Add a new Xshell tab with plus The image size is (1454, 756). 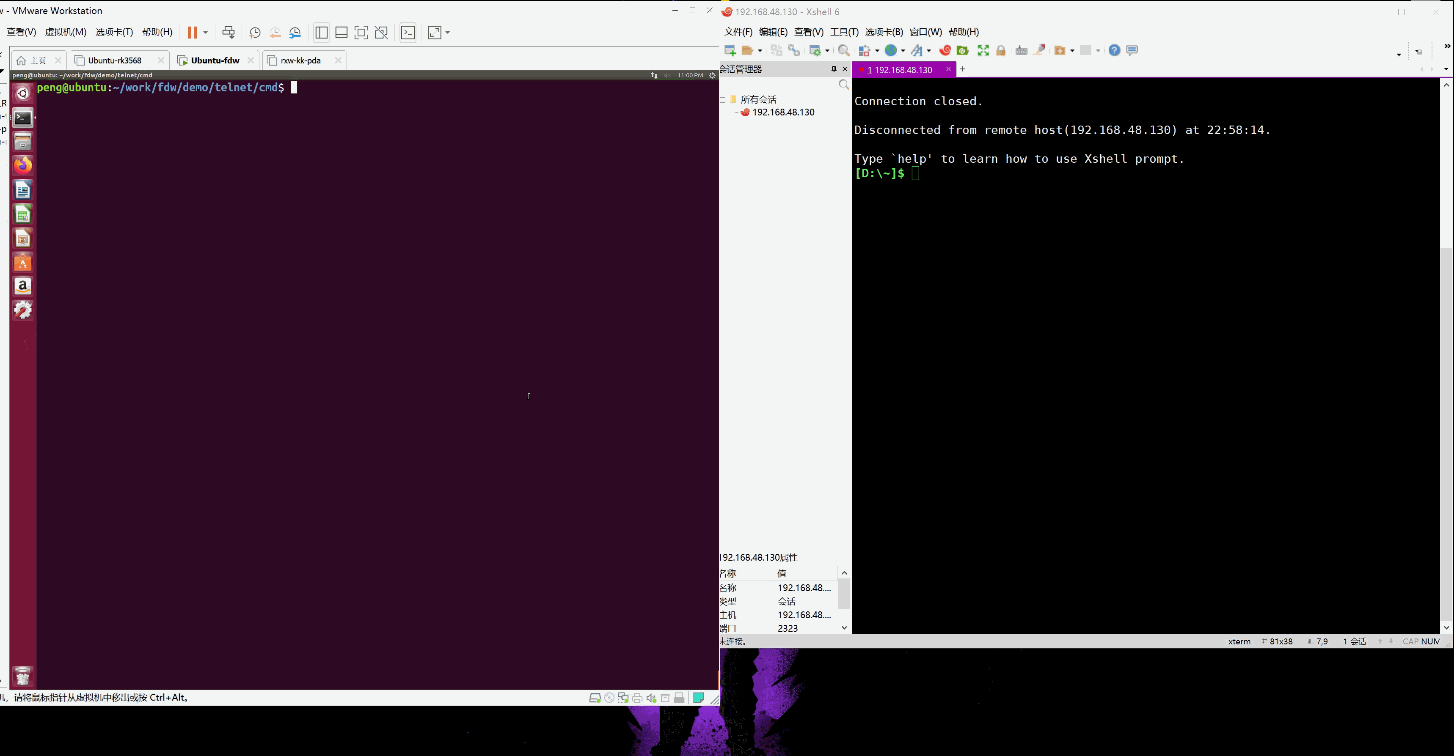click(962, 69)
